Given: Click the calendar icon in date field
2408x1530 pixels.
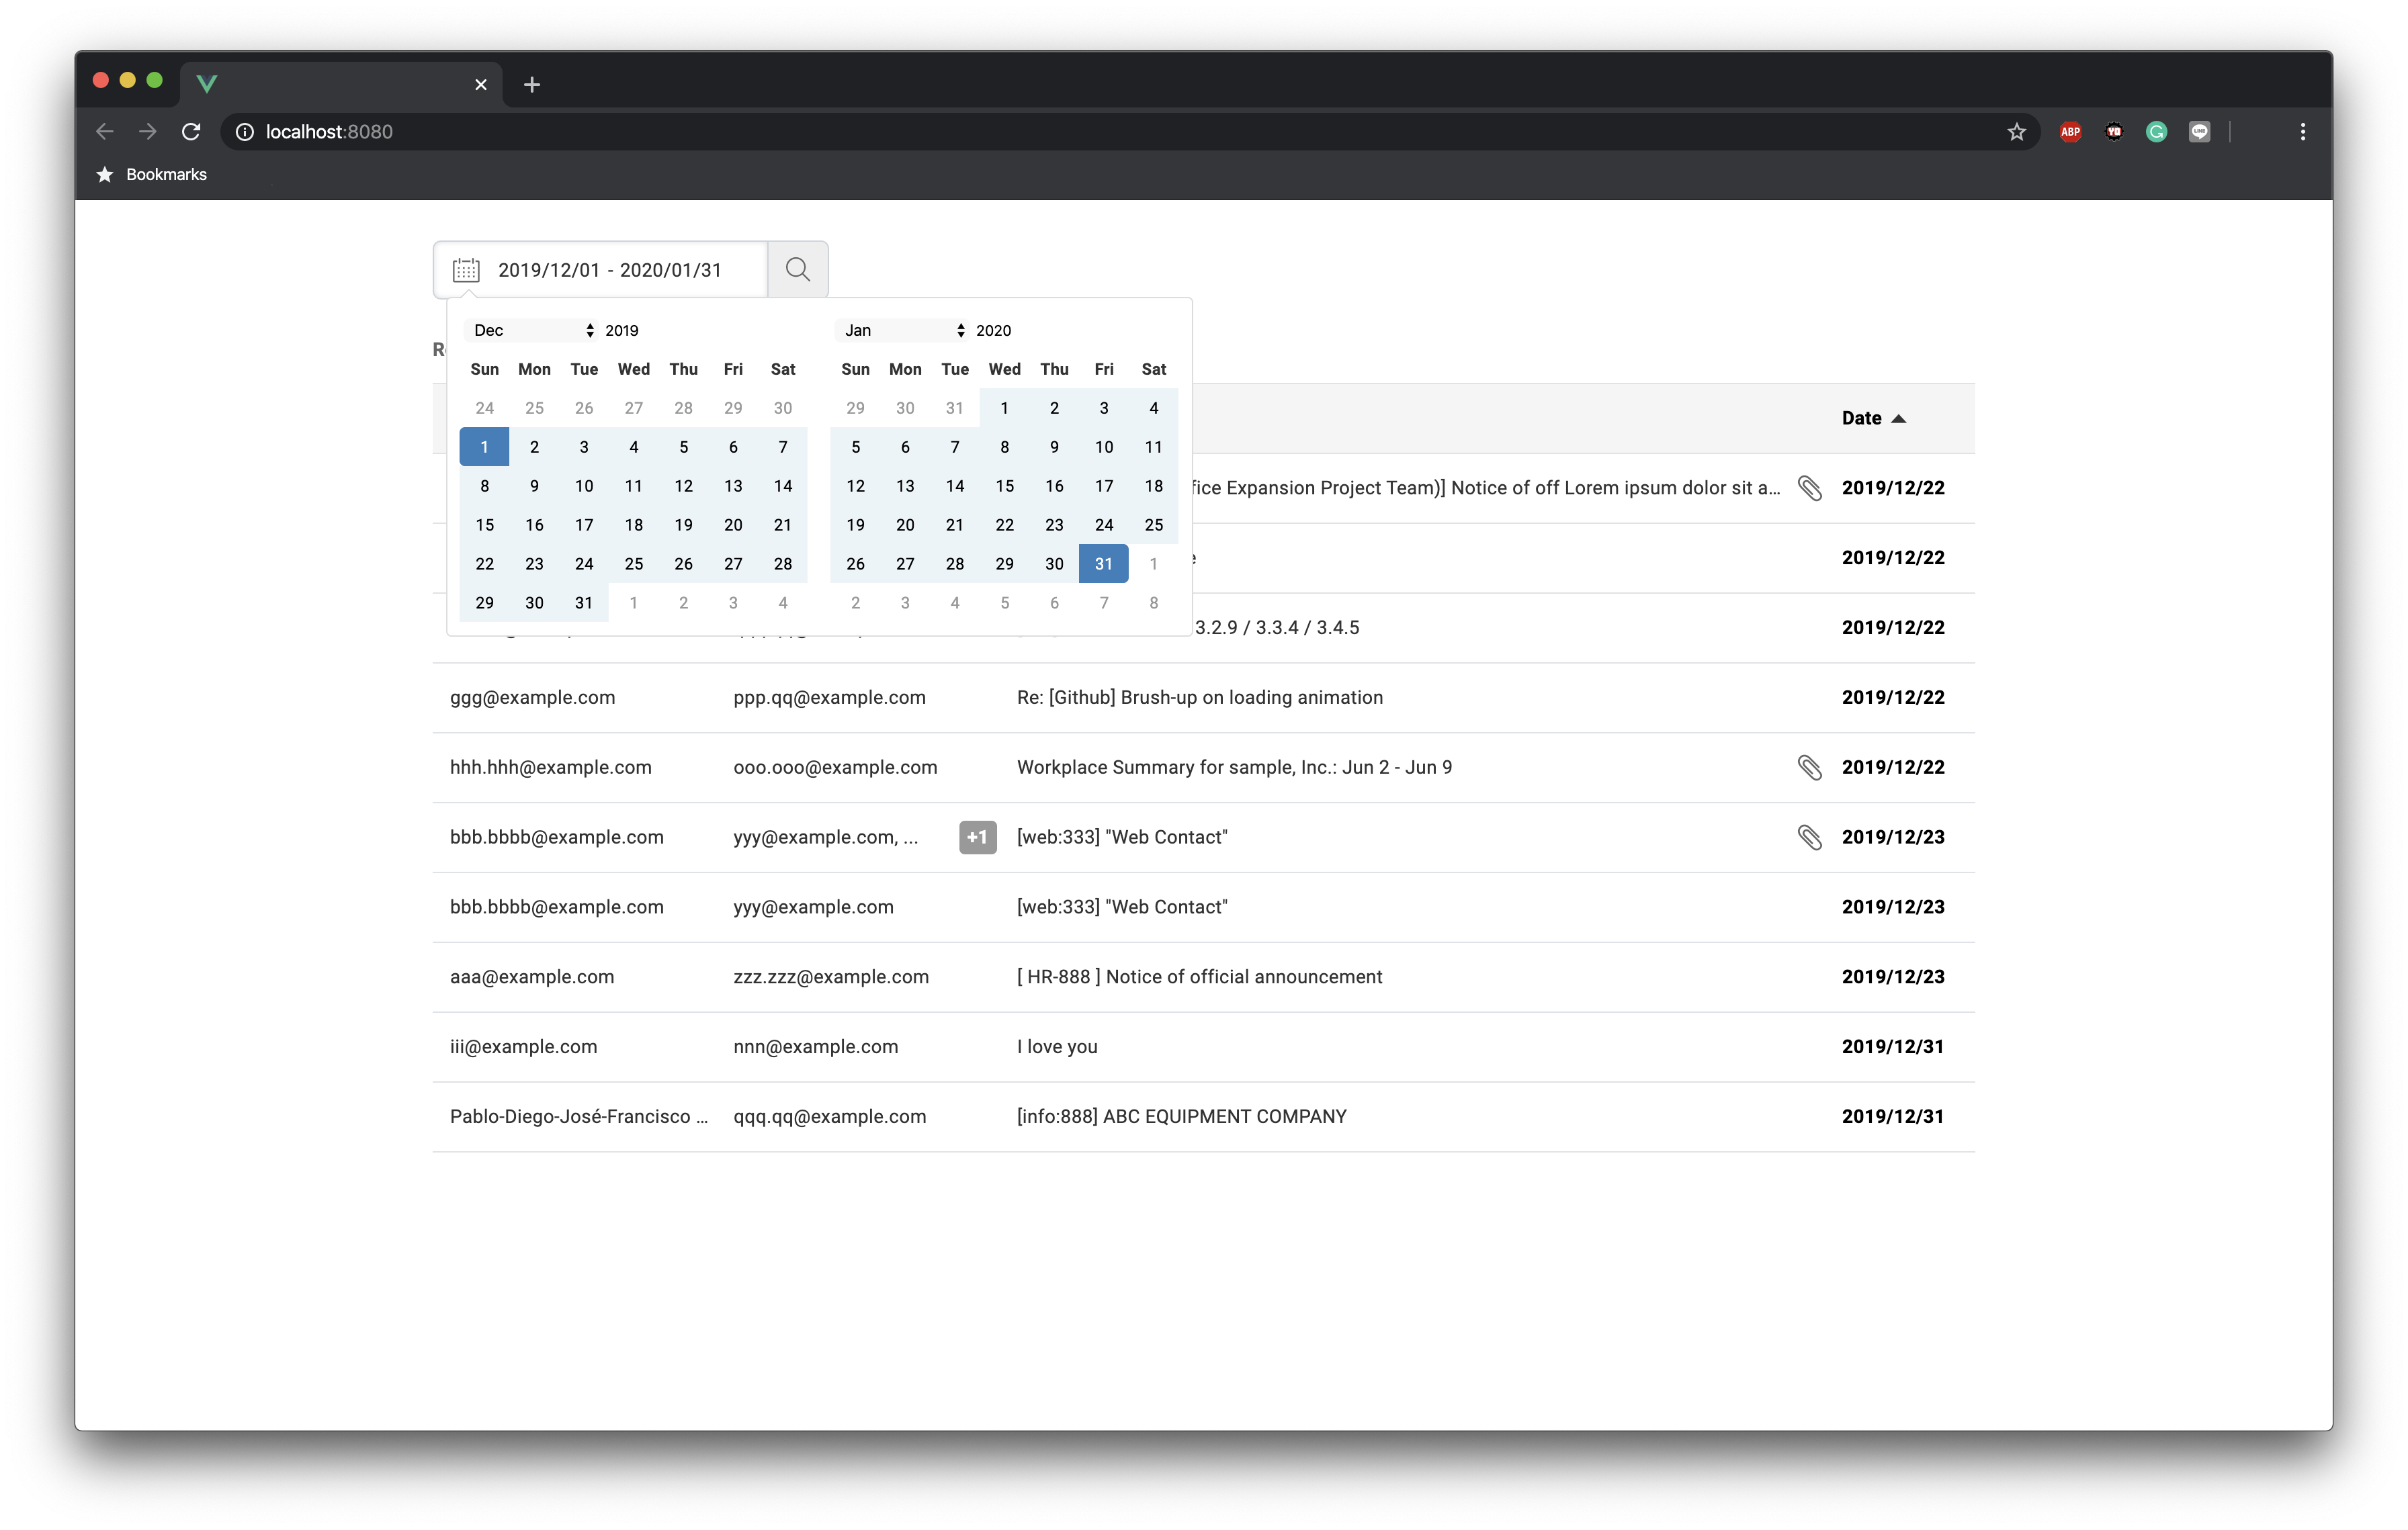Looking at the screenshot, I should point(466,270).
